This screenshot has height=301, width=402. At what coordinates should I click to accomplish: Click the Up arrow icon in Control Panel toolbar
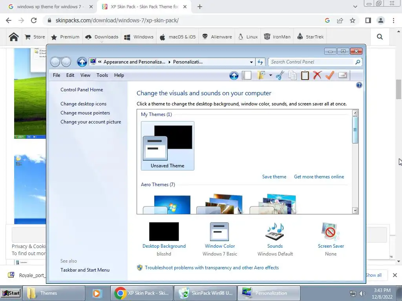tap(234, 76)
